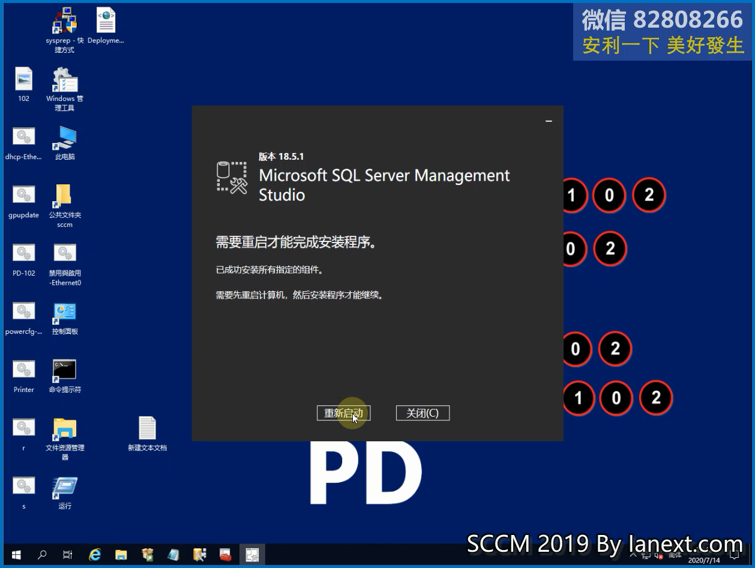Image resolution: width=755 pixels, height=568 pixels.
Task: Click the taskbar date 2020/7/14
Action: pos(704,560)
